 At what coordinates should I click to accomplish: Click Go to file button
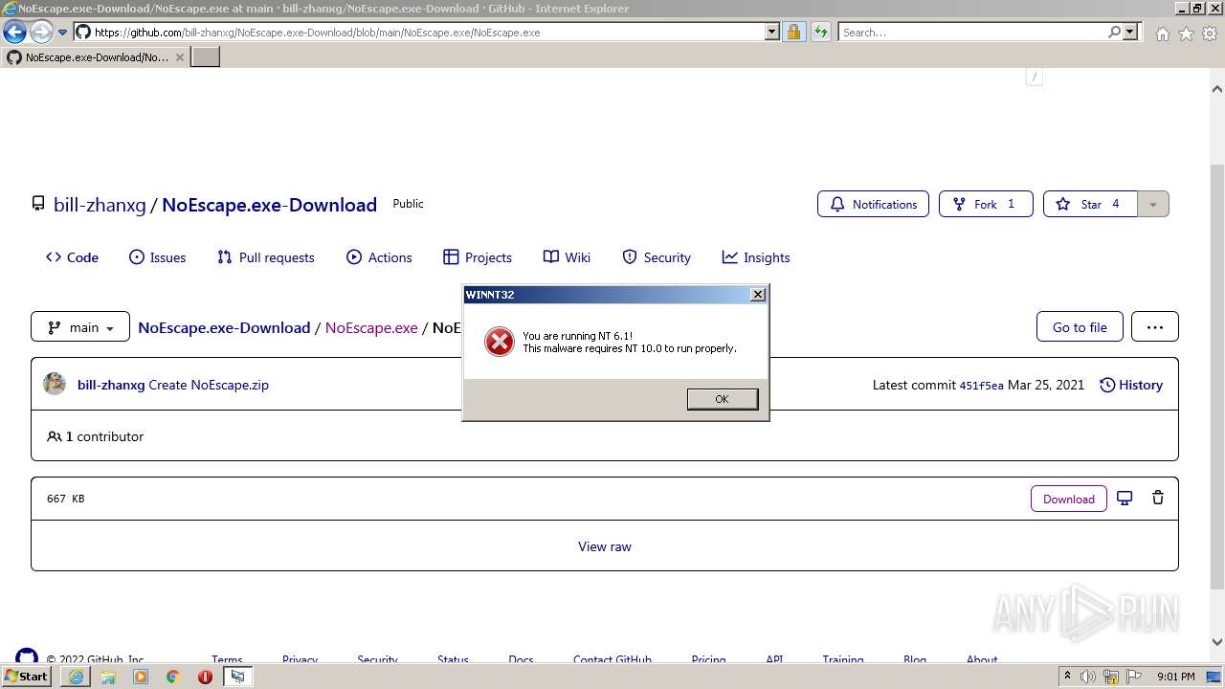[1080, 327]
